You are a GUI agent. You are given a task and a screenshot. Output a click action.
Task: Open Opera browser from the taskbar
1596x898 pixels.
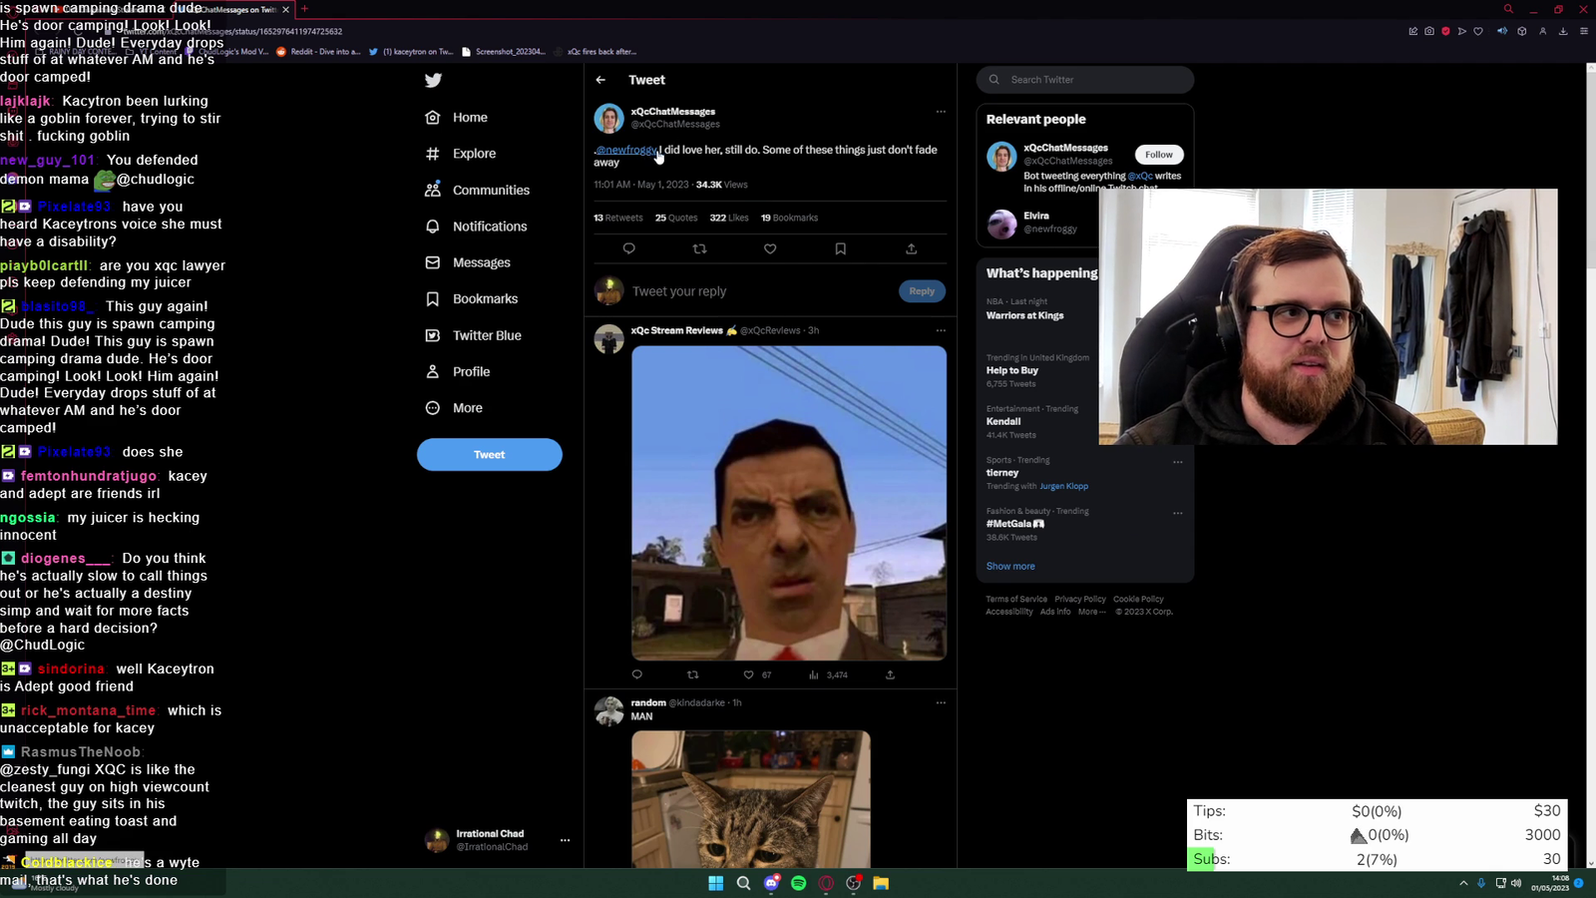click(x=826, y=883)
